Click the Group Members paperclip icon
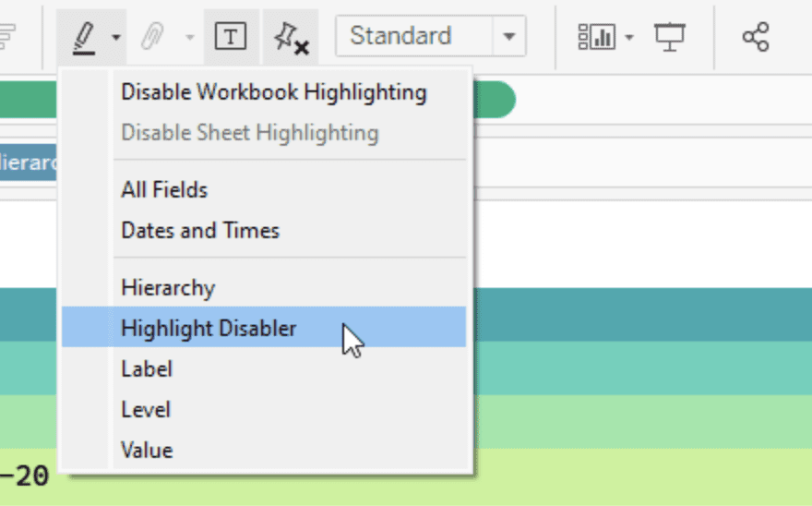 tap(152, 37)
